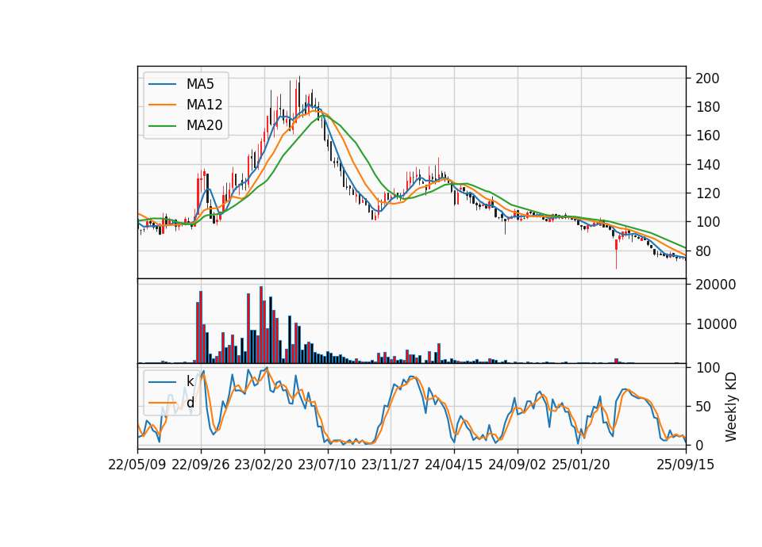
Task: Click the 50 value on KD axis
Action: [x=704, y=406]
